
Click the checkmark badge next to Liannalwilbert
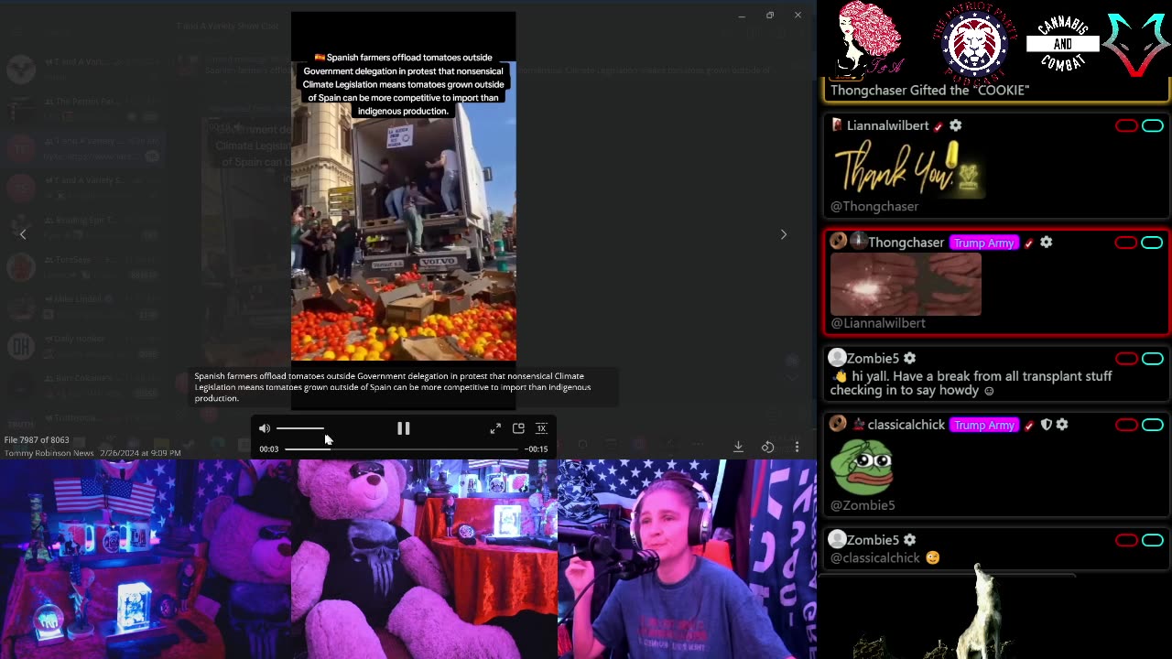pyautogui.click(x=938, y=126)
